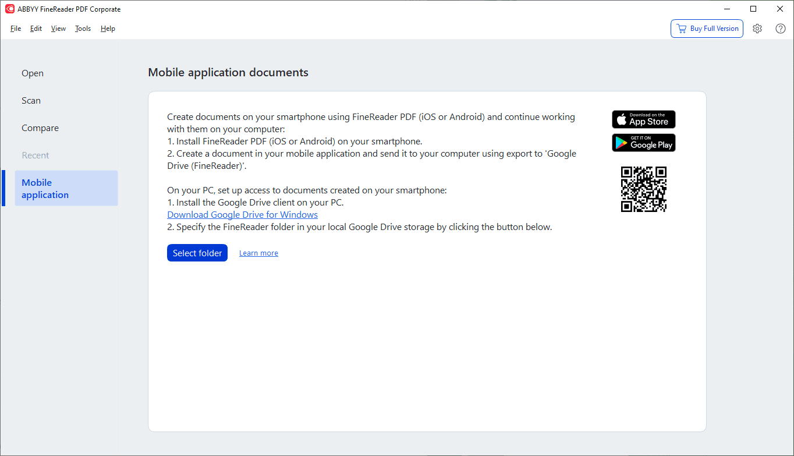Click Download Google Drive for Windows link

(242, 215)
